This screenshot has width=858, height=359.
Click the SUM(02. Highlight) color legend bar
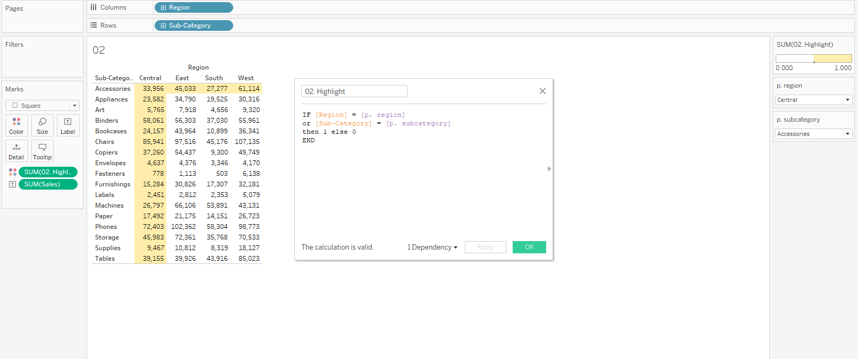813,58
